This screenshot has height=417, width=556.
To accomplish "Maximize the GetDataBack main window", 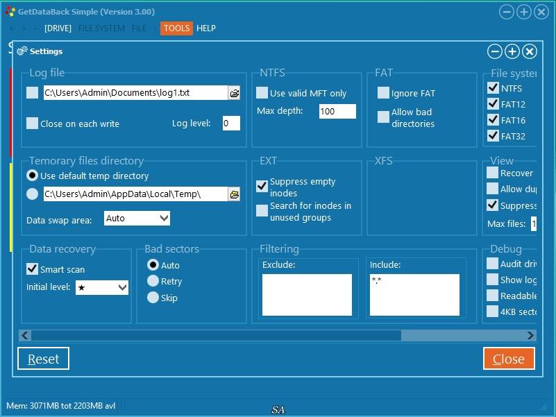I will [524, 12].
